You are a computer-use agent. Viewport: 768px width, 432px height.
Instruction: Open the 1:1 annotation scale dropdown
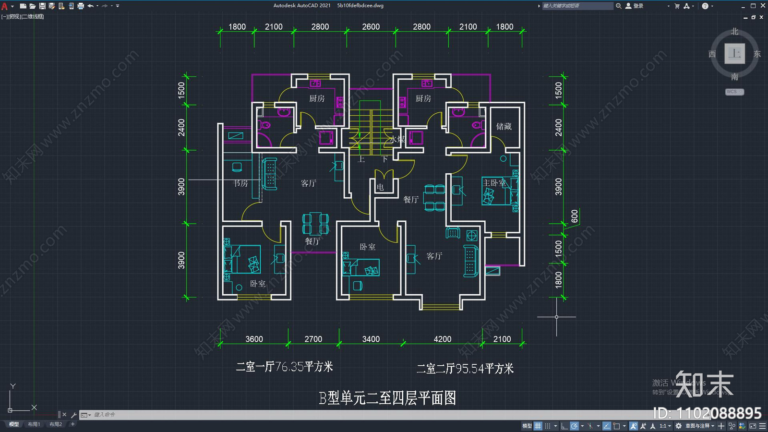click(x=665, y=426)
